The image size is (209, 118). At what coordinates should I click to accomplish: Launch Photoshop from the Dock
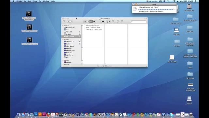36,114
